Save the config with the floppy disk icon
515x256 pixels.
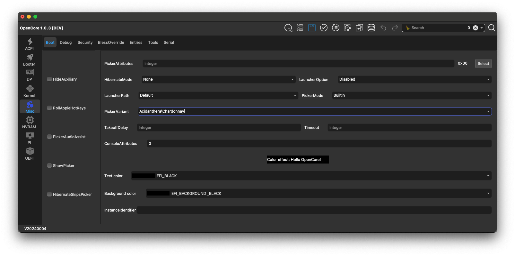click(x=312, y=28)
